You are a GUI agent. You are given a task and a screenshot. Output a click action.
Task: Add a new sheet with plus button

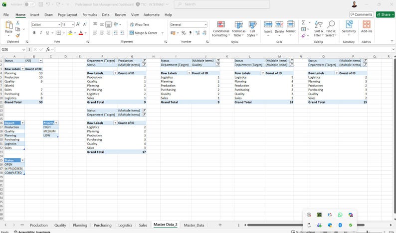coord(220,225)
